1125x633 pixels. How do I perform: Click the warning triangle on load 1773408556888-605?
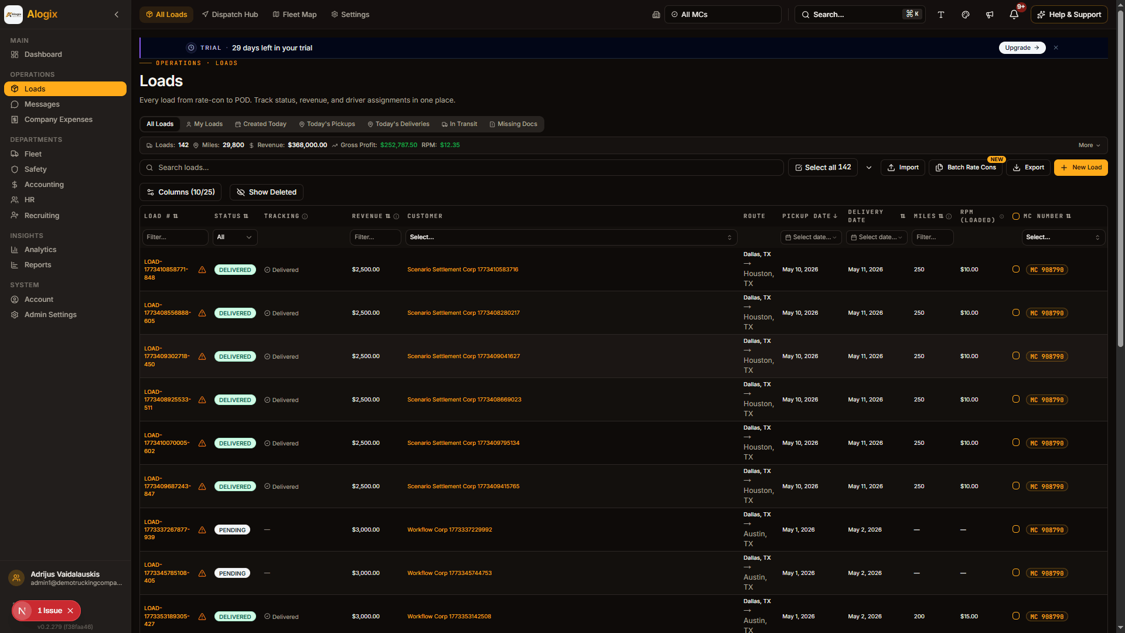pyautogui.click(x=202, y=313)
